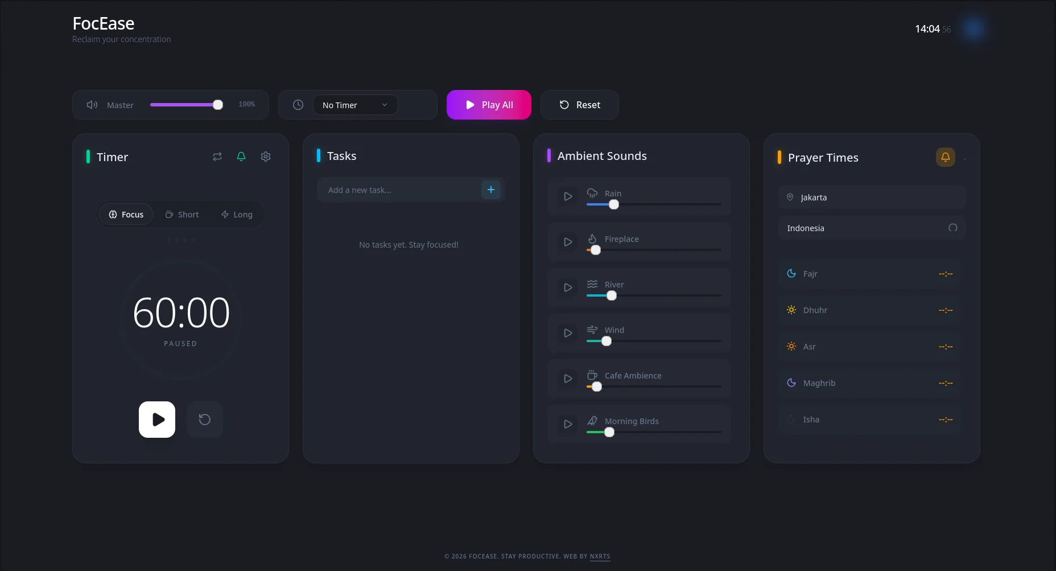Click the Maghrib prayer row
The width and height of the screenshot is (1056, 571).
point(869,383)
